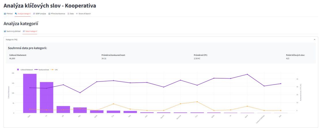Click the Souhrnná data pro kategorii heading
The height and width of the screenshot is (128, 320).
click(28, 48)
